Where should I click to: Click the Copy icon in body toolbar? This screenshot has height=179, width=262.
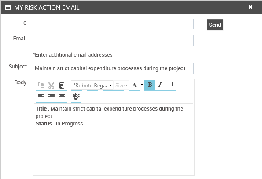(x=41, y=85)
